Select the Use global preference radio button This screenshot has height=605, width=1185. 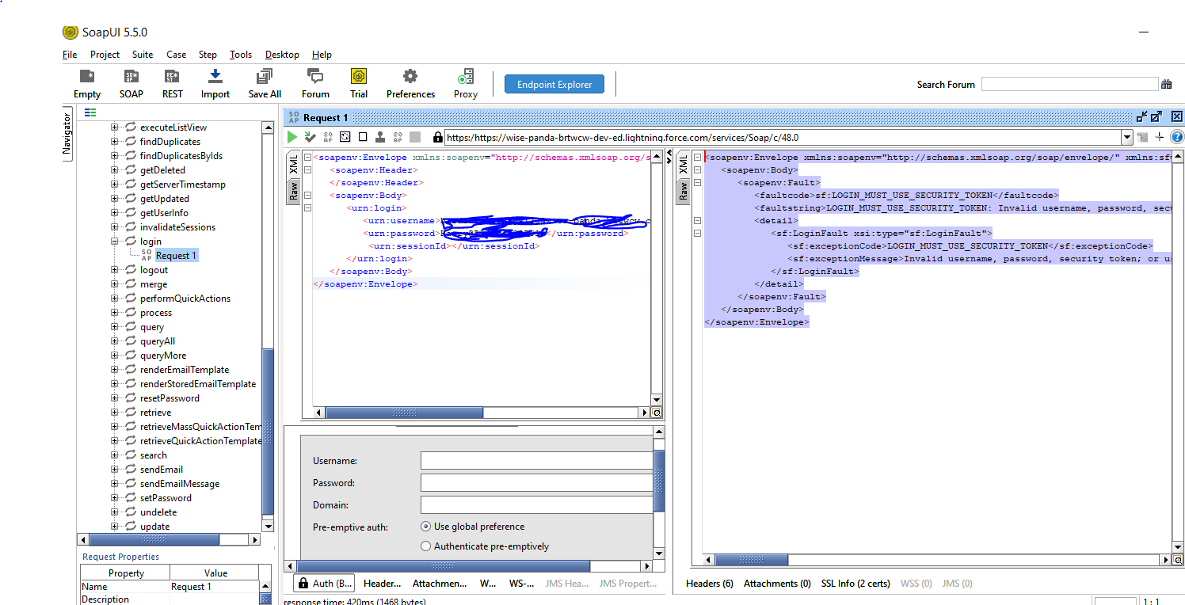click(426, 526)
